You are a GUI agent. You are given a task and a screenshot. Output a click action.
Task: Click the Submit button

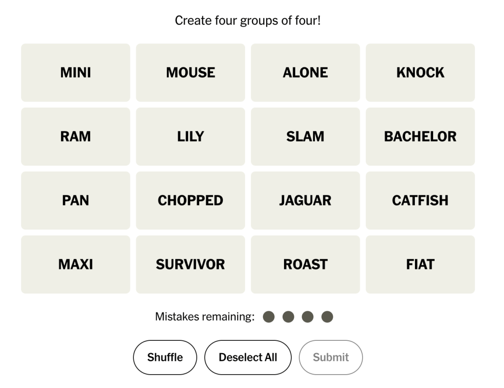coord(331,358)
